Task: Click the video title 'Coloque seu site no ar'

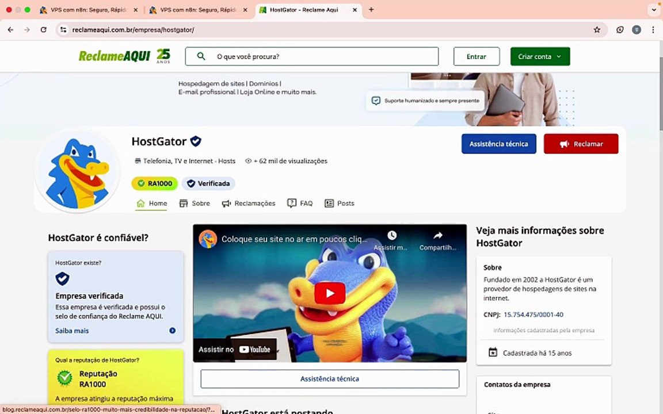Action: pyautogui.click(x=294, y=239)
